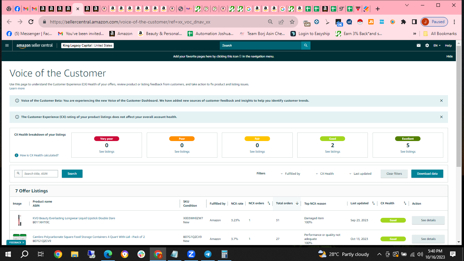Viewport: 464px width, 261px height.
Task: Open the Calculator app in the taskbar
Action: [224, 254]
